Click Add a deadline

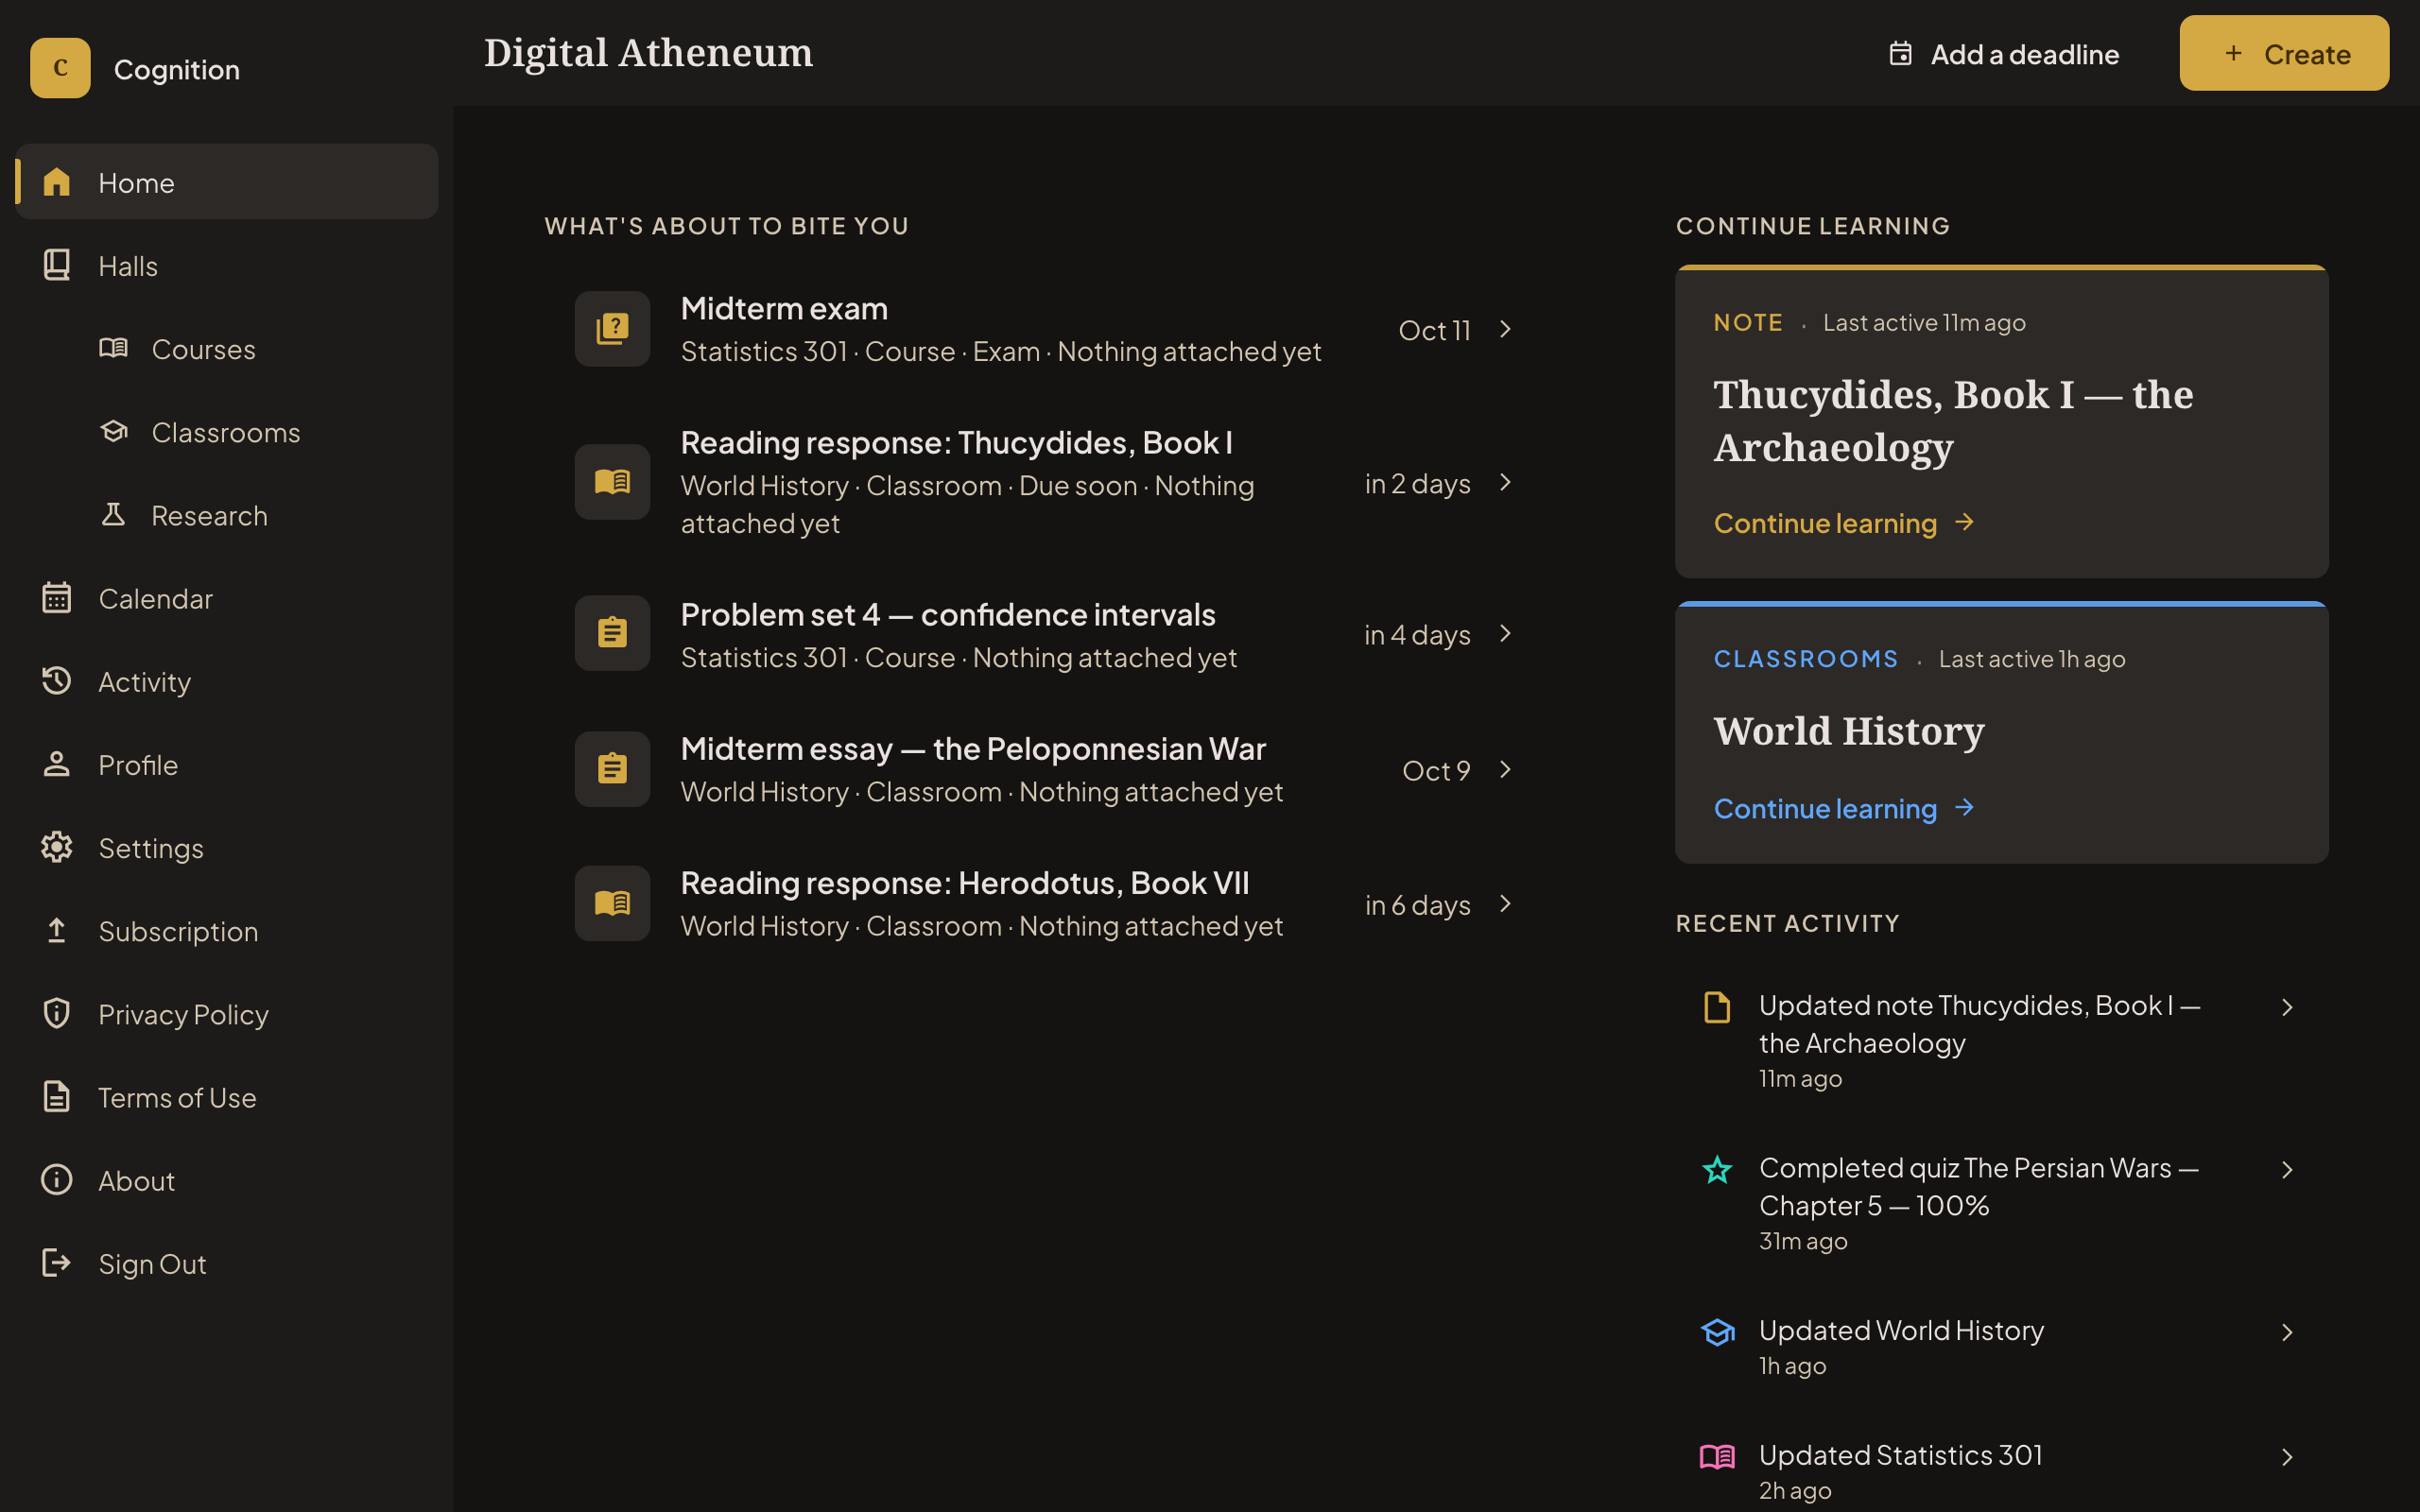pos(2003,54)
